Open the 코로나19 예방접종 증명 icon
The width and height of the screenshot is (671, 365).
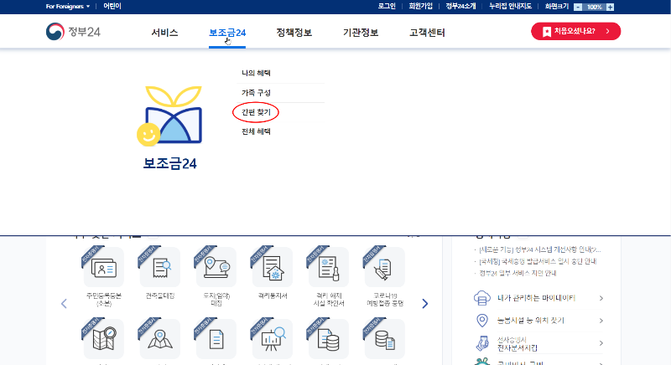pos(385,267)
